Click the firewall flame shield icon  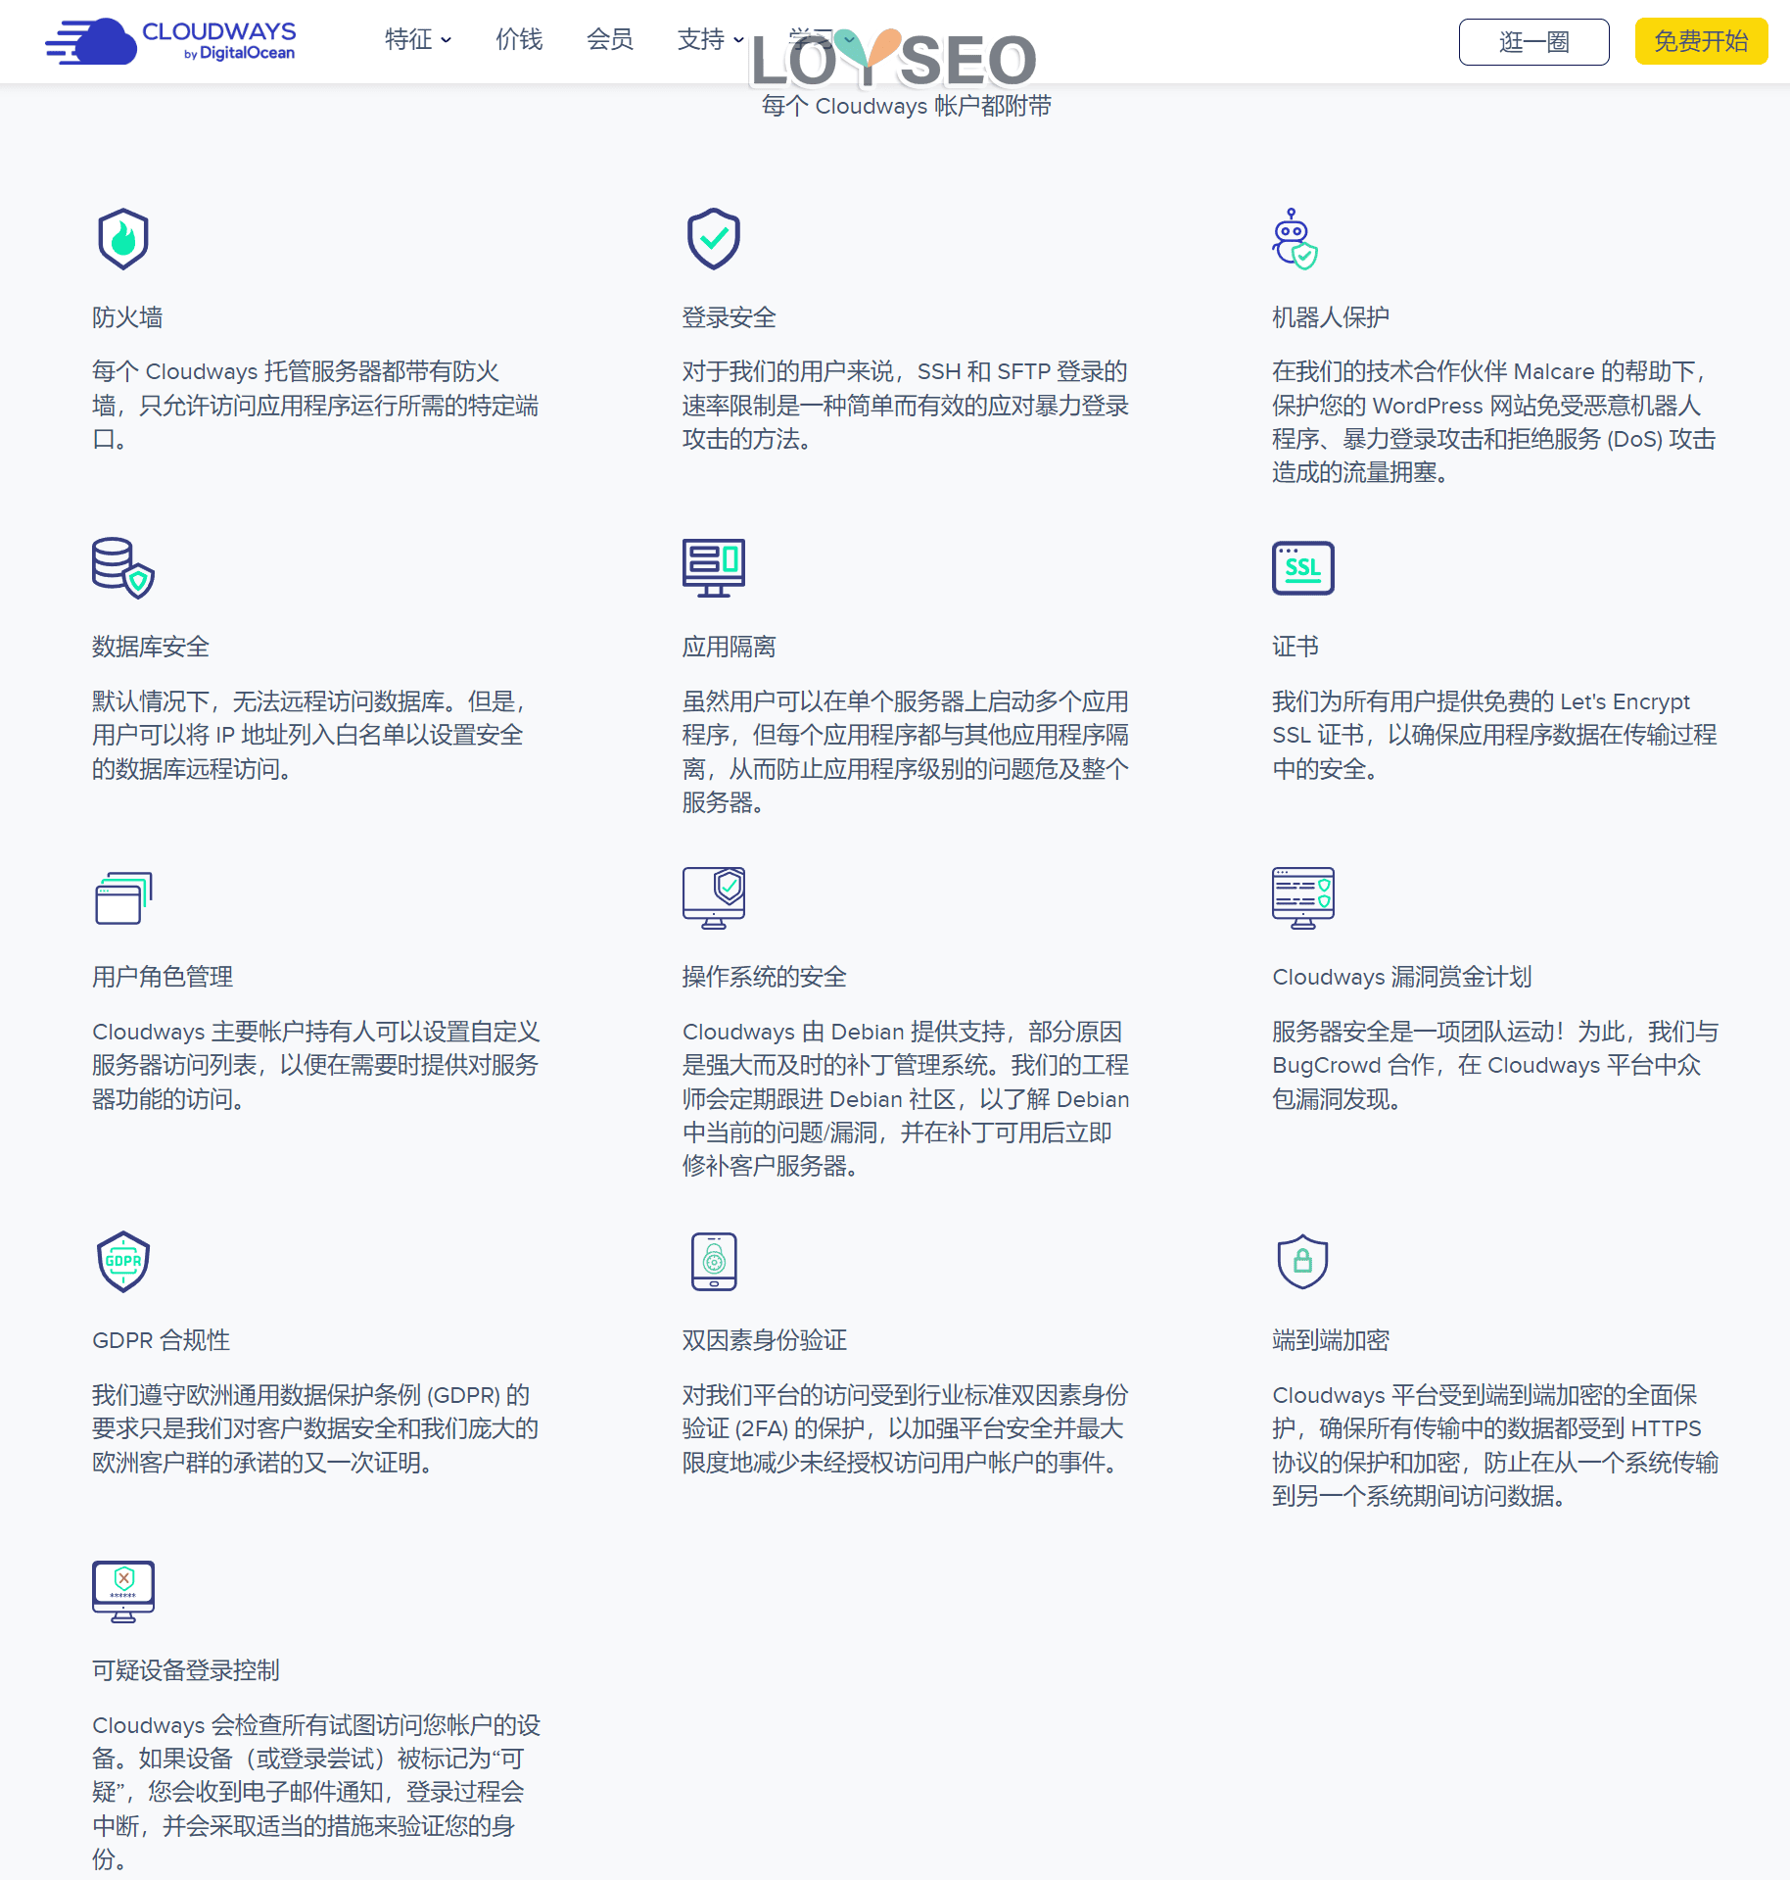click(x=123, y=238)
